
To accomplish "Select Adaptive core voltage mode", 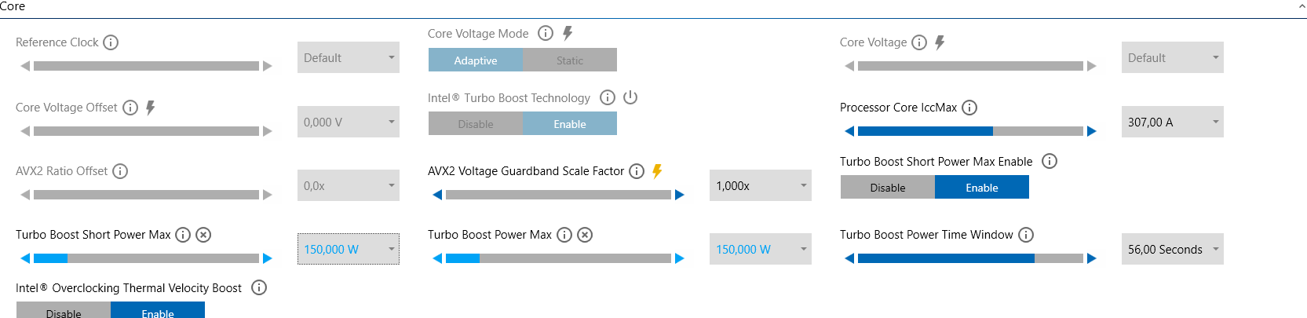I will (476, 60).
